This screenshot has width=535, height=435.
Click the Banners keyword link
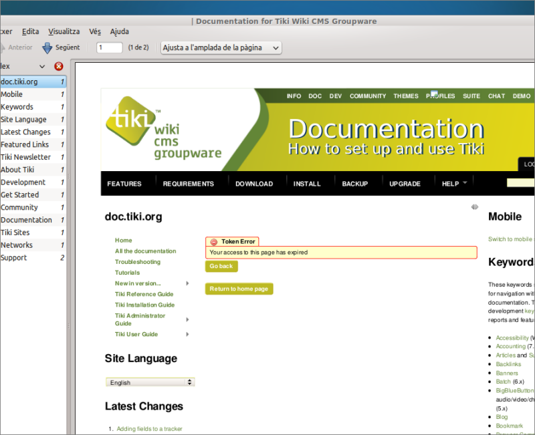click(507, 374)
